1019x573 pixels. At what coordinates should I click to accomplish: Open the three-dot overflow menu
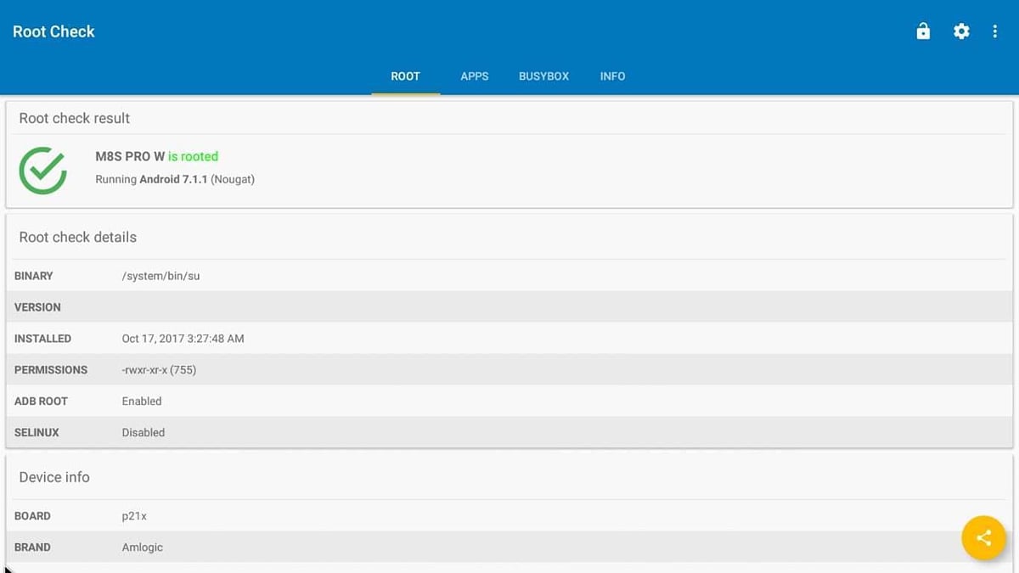(995, 31)
